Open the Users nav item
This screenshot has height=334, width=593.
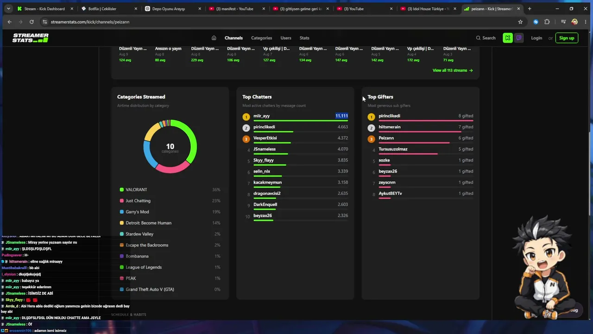[x=286, y=38]
